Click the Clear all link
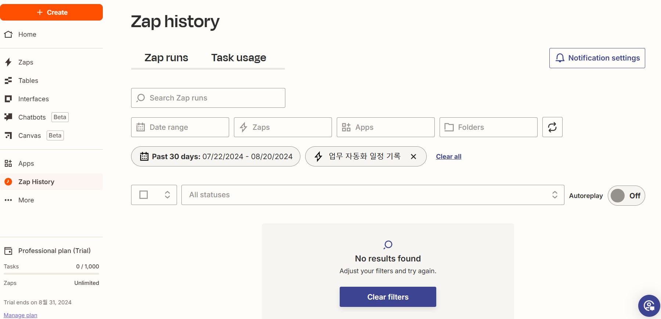The height and width of the screenshot is (319, 661). click(x=449, y=157)
